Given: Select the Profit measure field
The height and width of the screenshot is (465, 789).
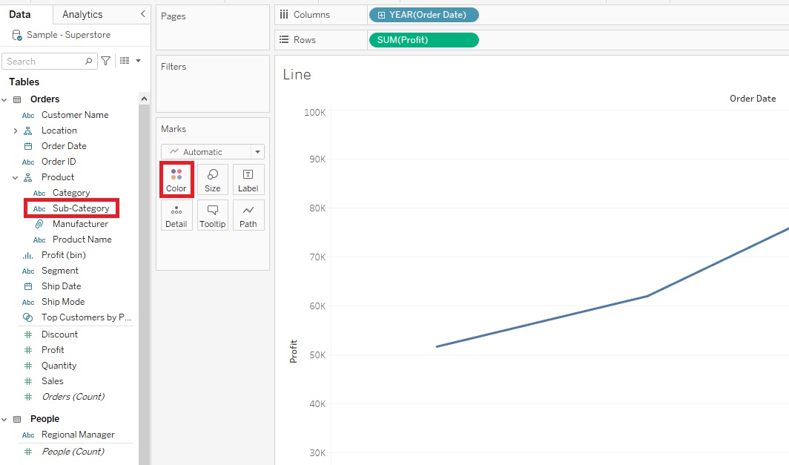Looking at the screenshot, I should click(53, 350).
